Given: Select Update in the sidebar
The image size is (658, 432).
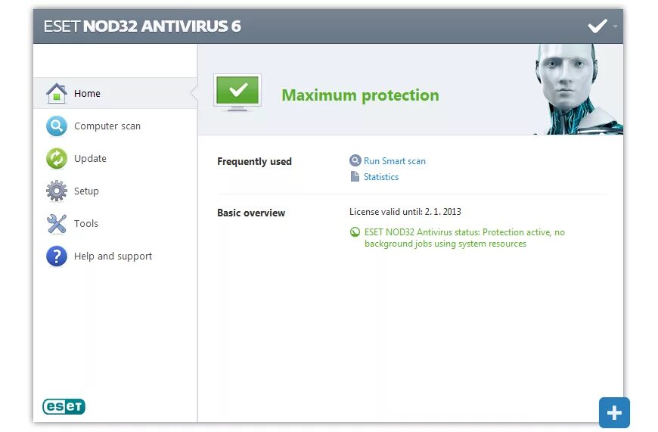Looking at the screenshot, I should pos(90,158).
